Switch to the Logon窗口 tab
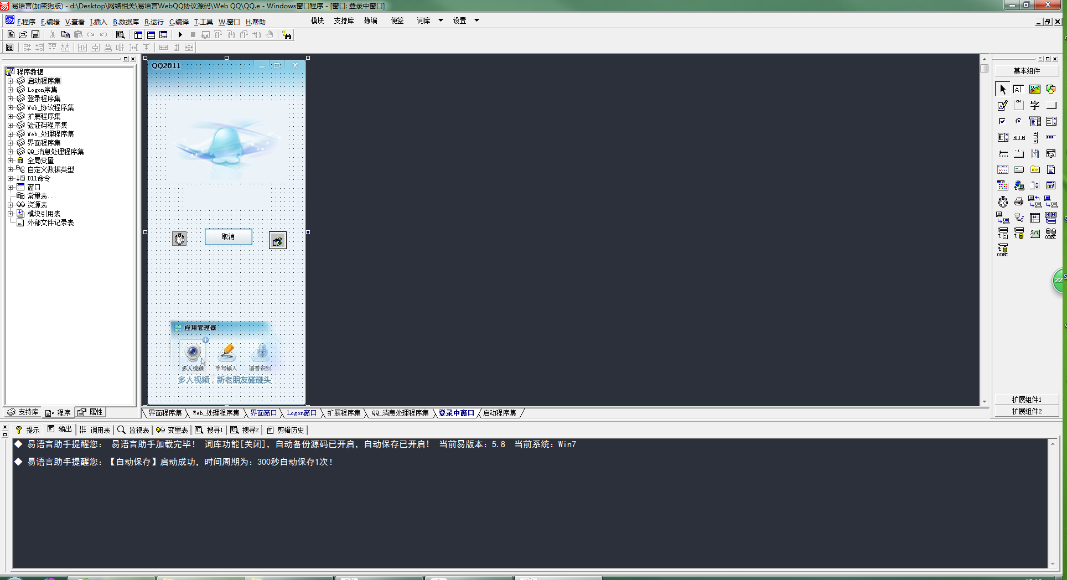Image resolution: width=1067 pixels, height=580 pixels. click(x=302, y=413)
